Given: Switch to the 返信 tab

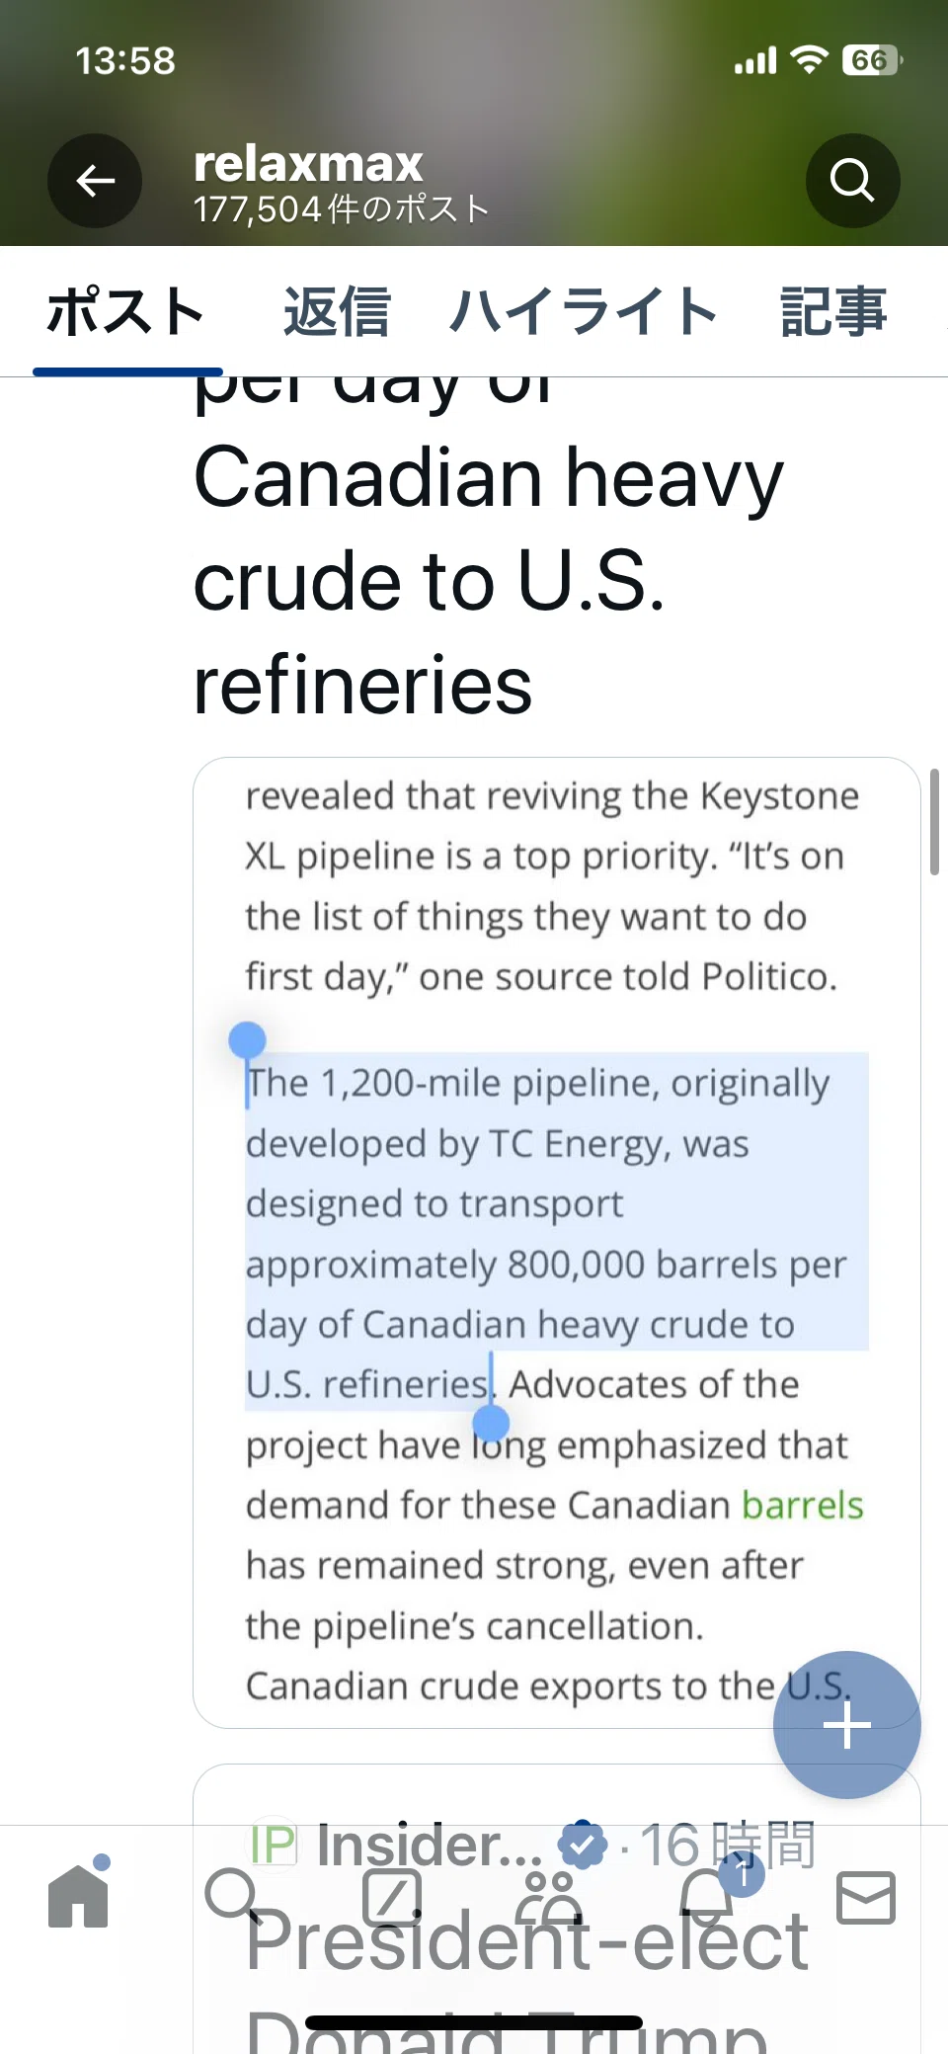Looking at the screenshot, I should coord(337,312).
